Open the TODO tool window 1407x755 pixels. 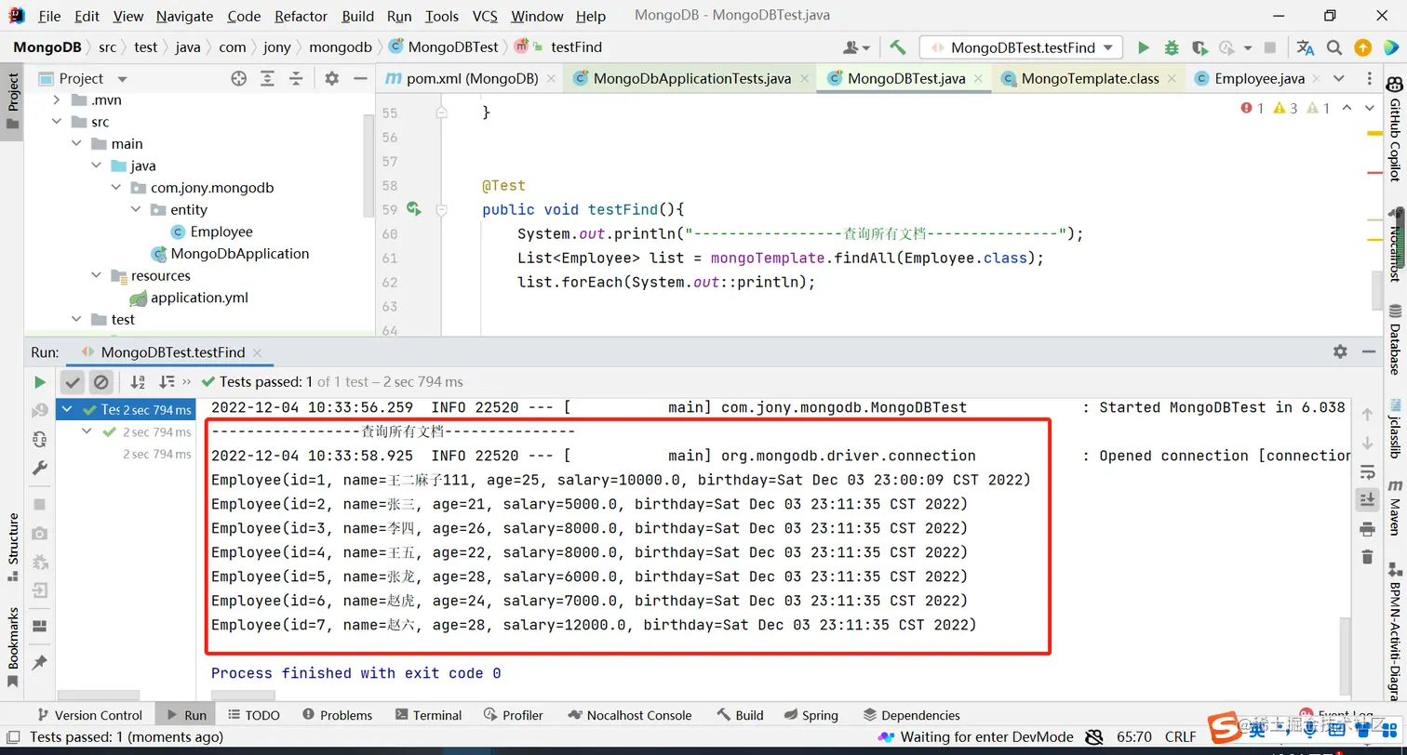point(252,715)
